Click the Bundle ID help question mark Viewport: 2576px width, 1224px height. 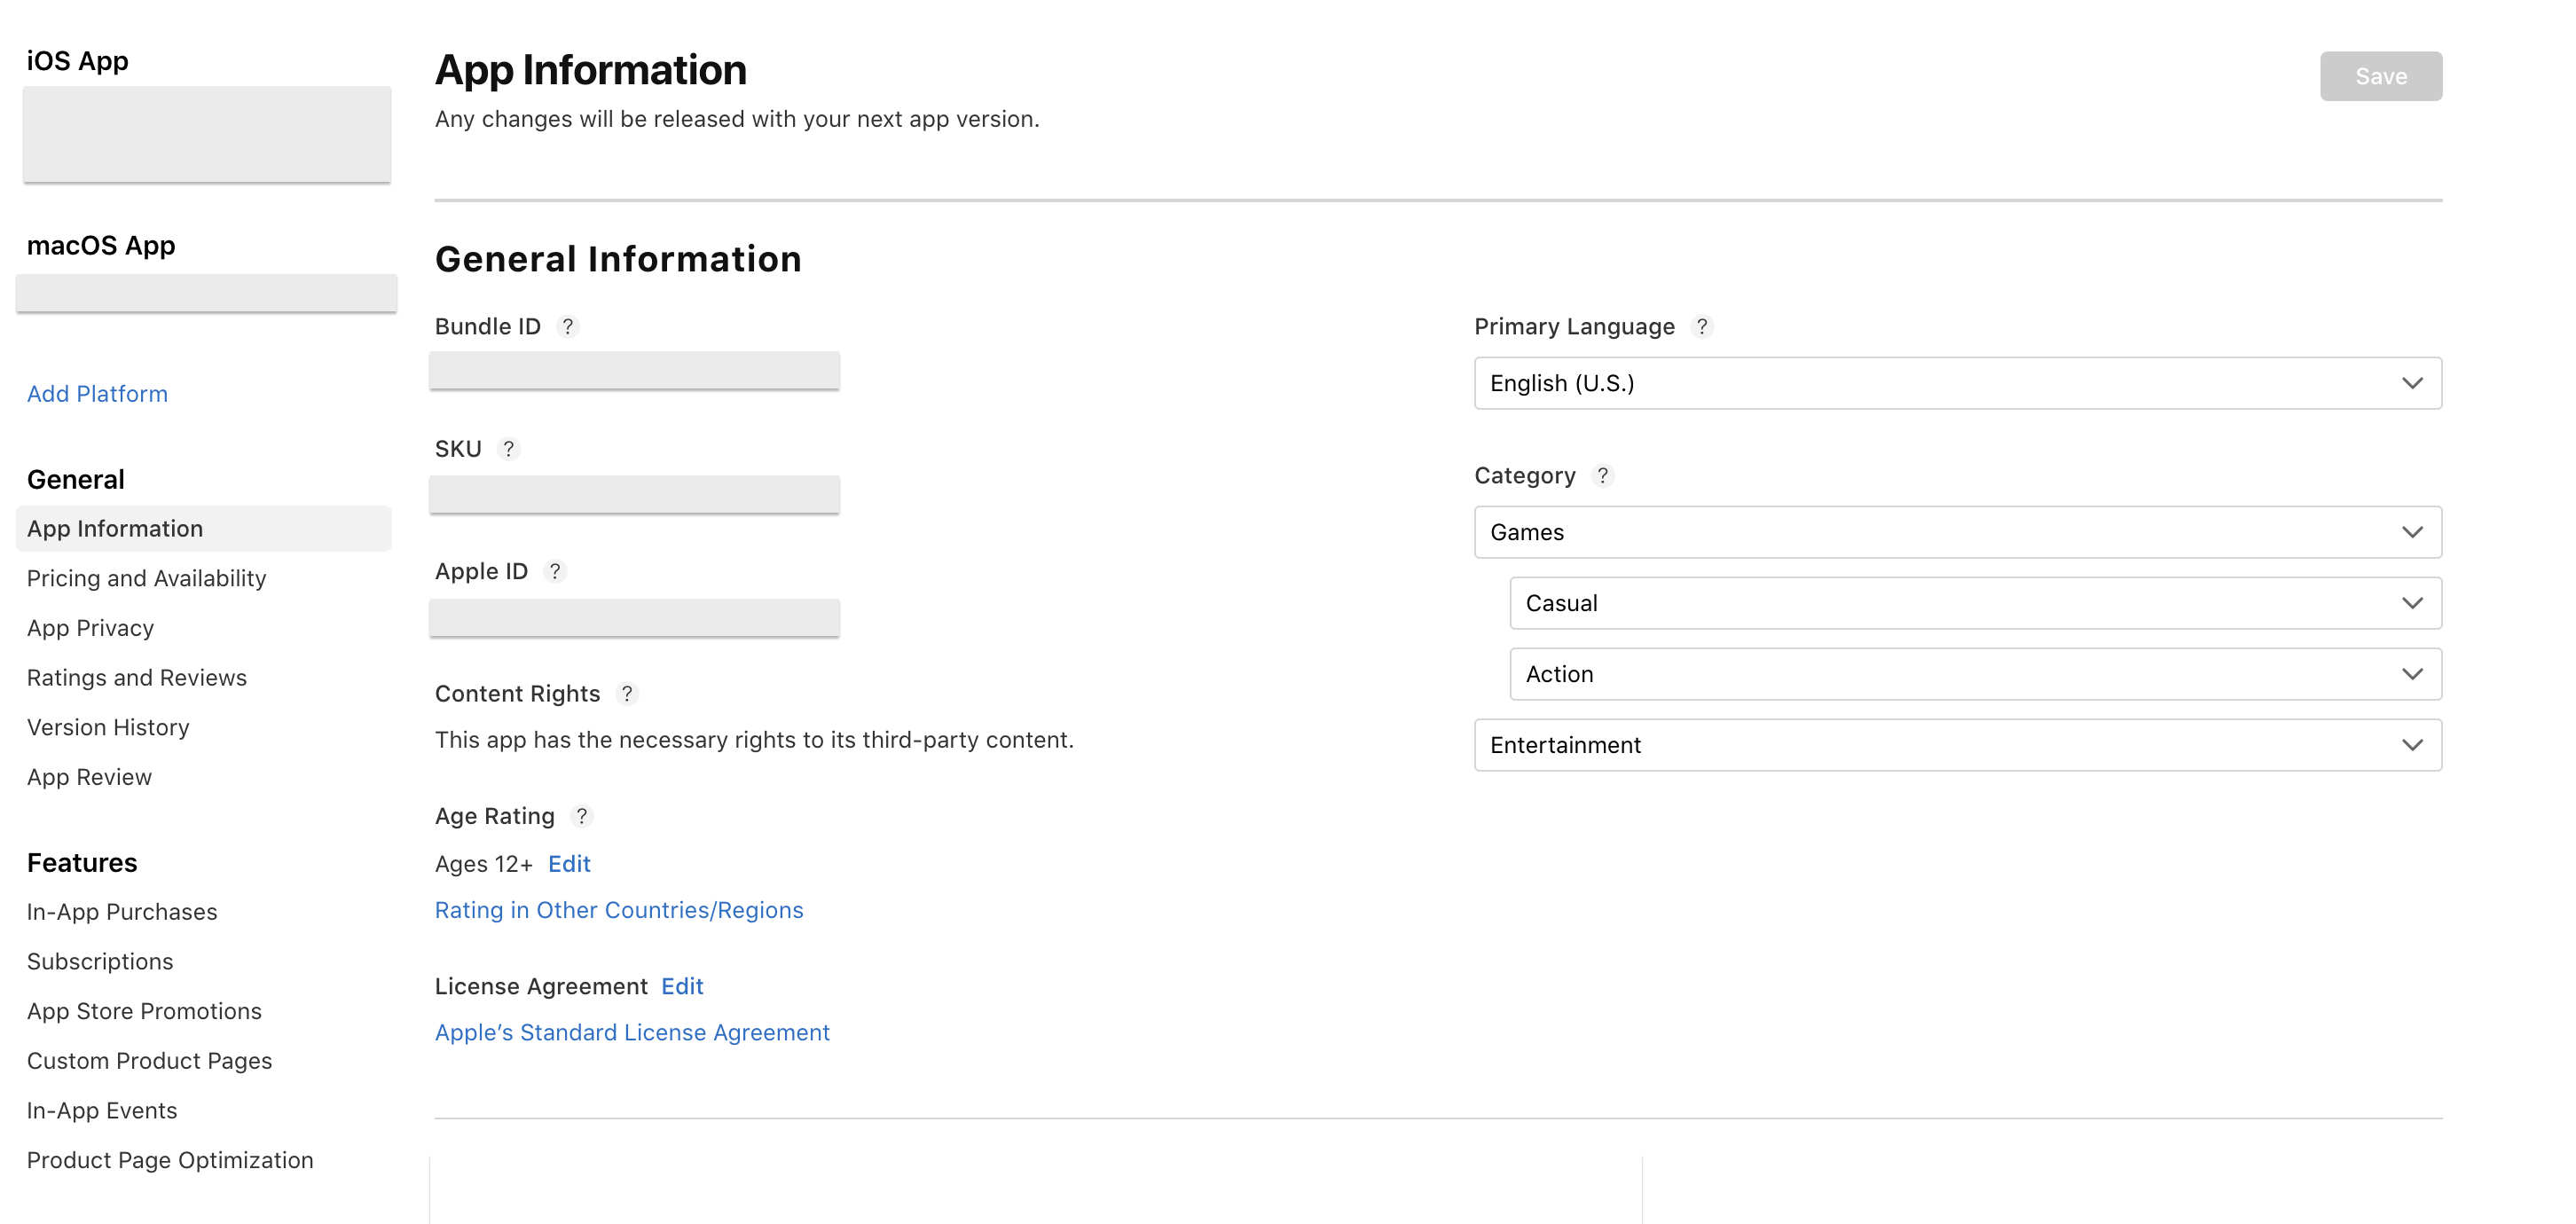pos(567,327)
